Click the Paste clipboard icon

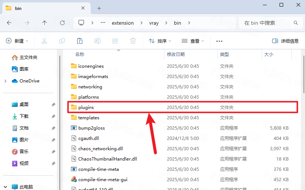[x=80, y=41]
